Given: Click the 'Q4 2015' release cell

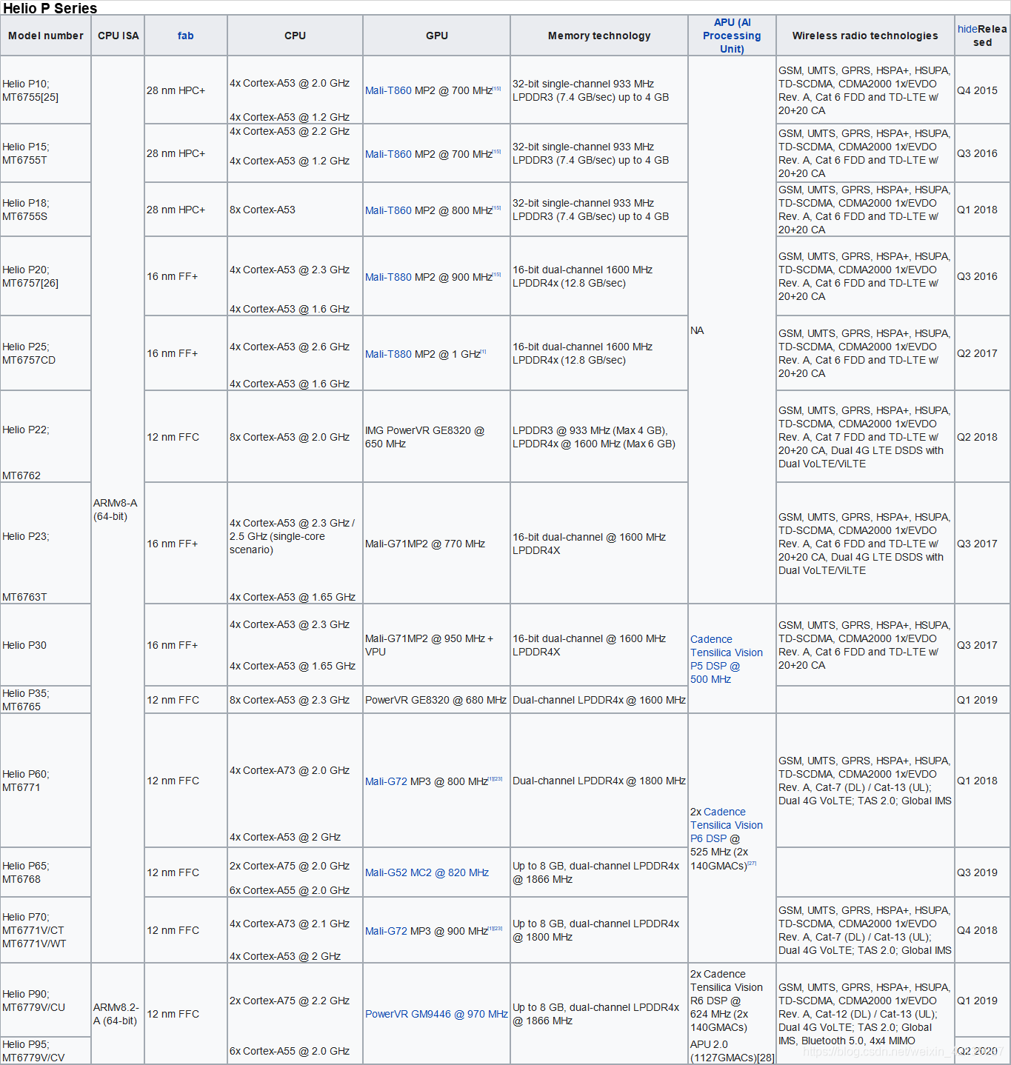Looking at the screenshot, I should pyautogui.click(x=982, y=90).
